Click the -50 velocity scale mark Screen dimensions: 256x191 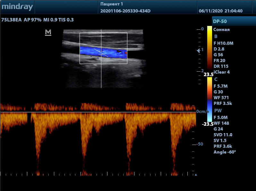[200, 144]
